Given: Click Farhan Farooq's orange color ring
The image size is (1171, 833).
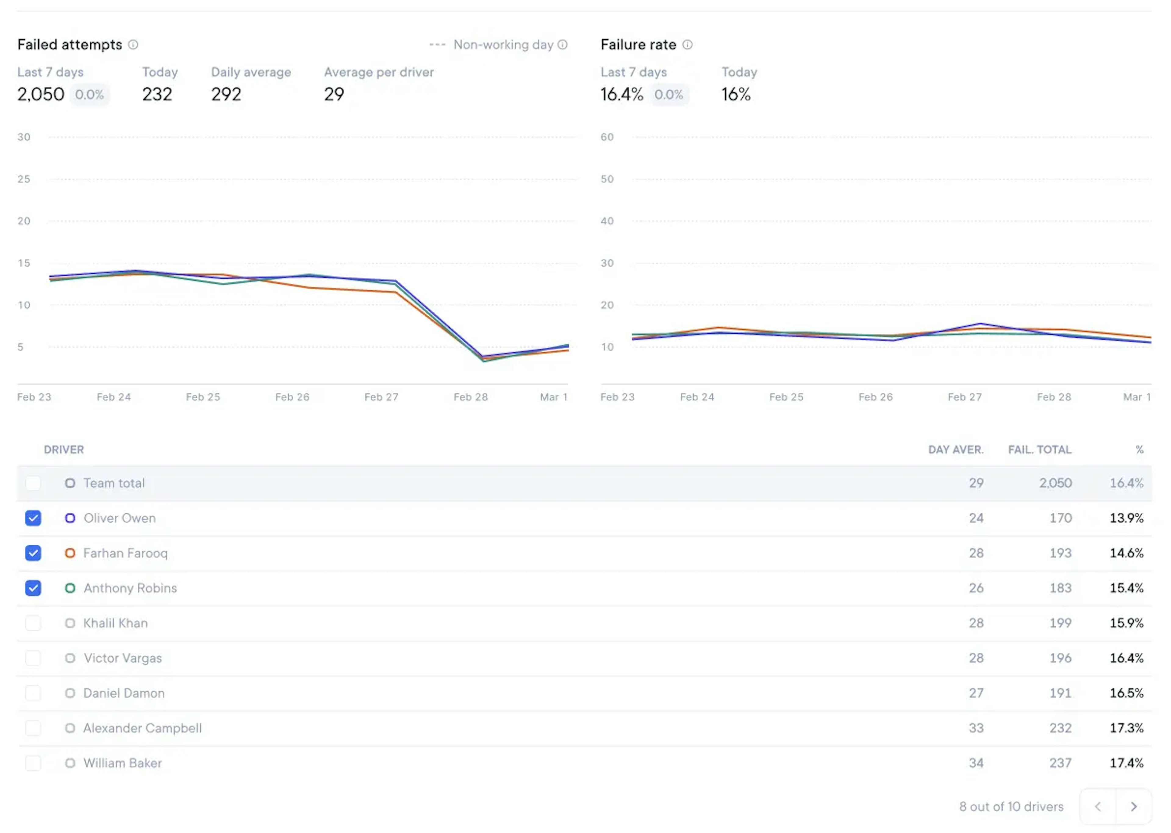Looking at the screenshot, I should 70,553.
